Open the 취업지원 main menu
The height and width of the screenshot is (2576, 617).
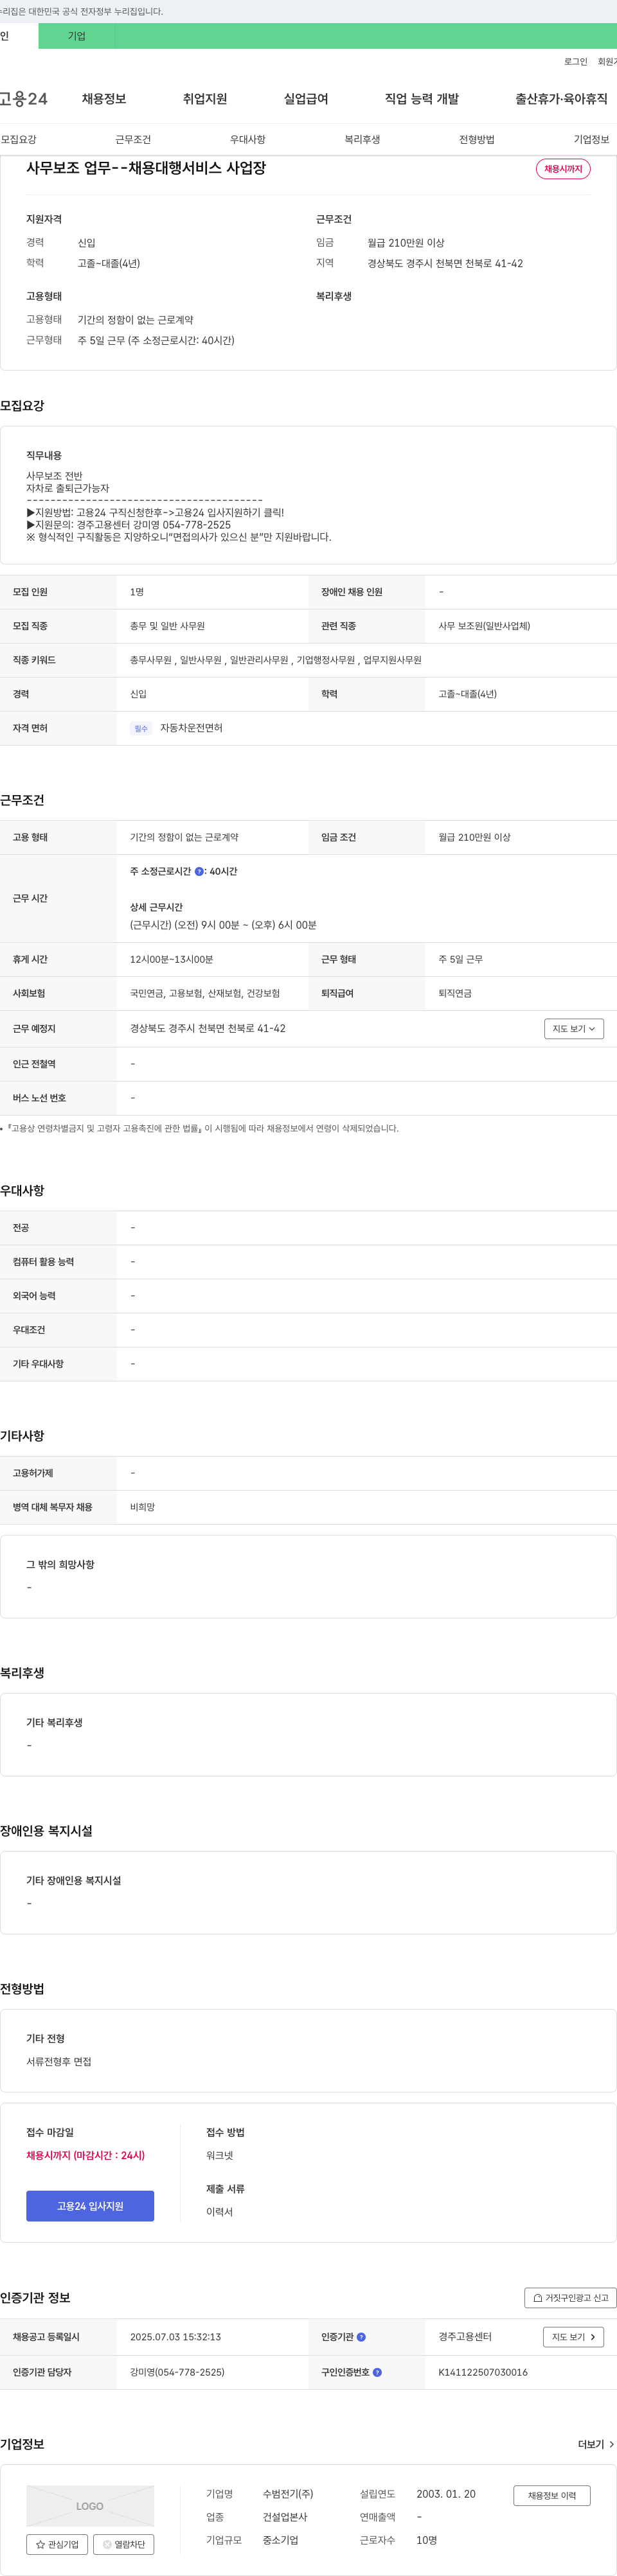pyautogui.click(x=205, y=99)
